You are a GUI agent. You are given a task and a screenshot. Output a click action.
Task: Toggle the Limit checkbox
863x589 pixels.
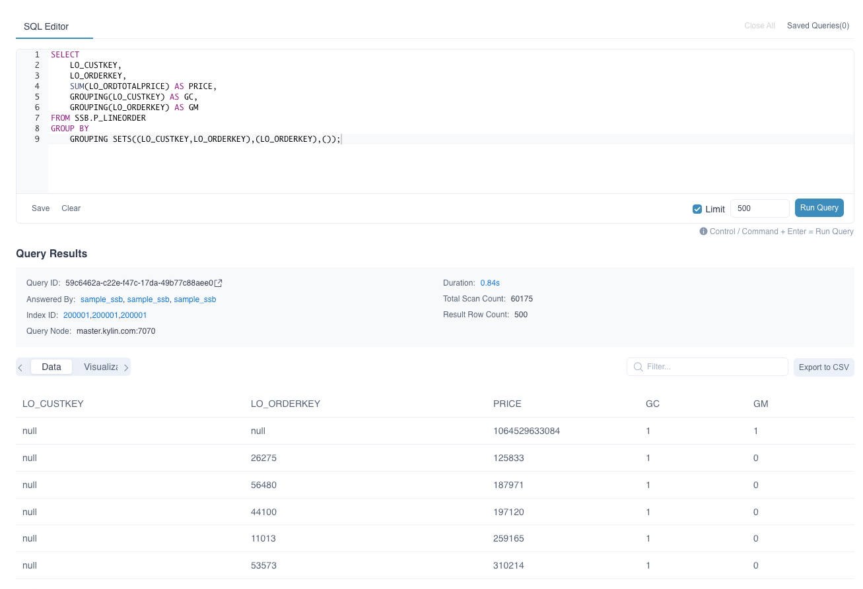pos(697,209)
